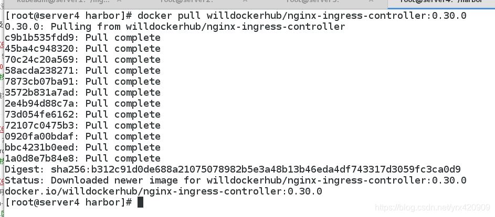Click layer ID 1a0d8e7b84e8

point(39,158)
